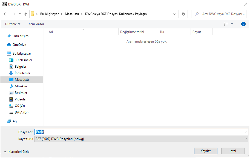Open İndirilenler folder in sidebar
The width and height of the screenshot is (250, 158).
pos(22,73)
